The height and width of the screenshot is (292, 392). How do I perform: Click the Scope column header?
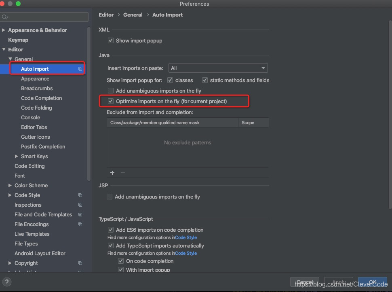(x=253, y=123)
